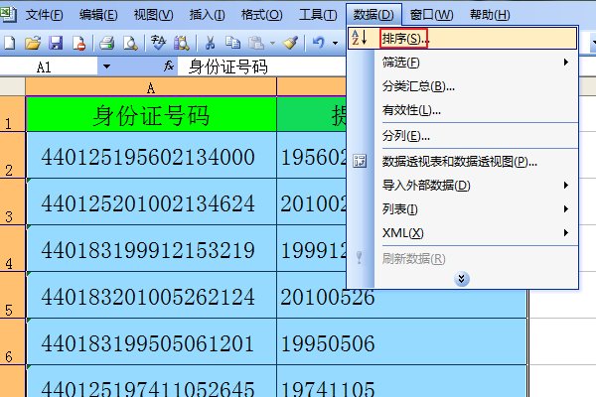Open the Name Box dropdown arrow
This screenshot has width=596, height=397.
pyautogui.click(x=107, y=66)
